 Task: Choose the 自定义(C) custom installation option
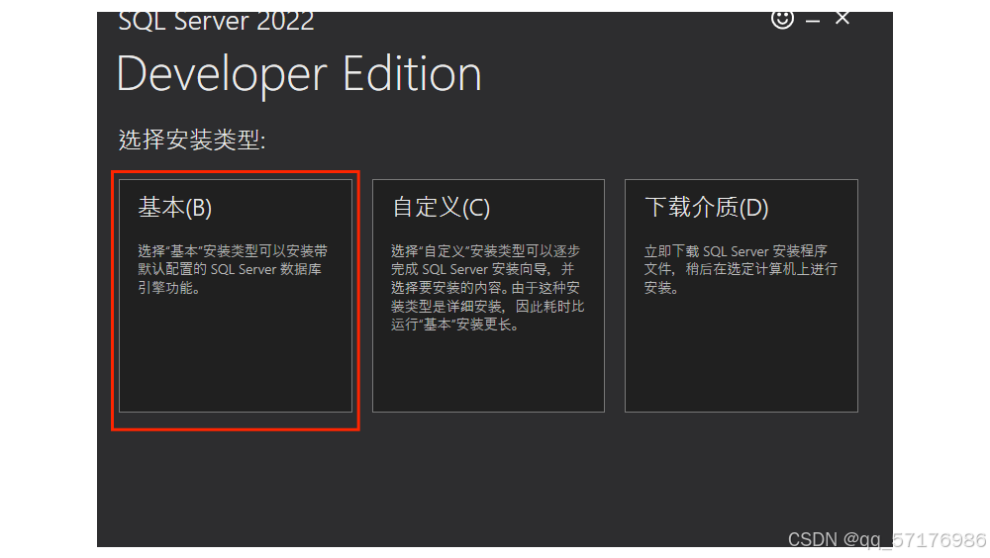click(488, 296)
